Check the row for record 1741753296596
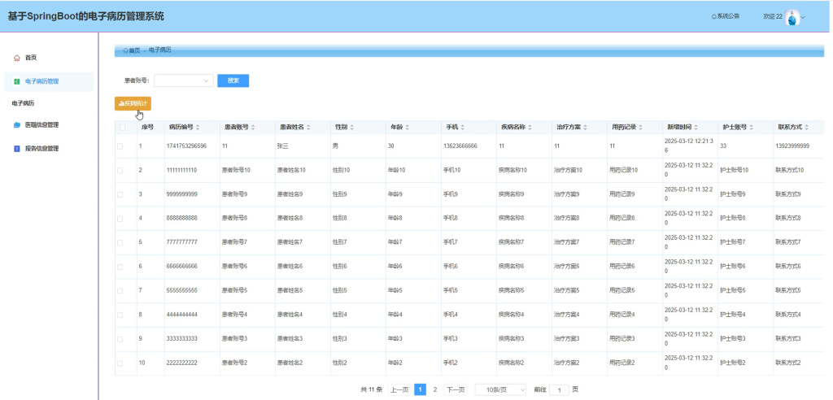This screenshot has height=400, width=833. pos(120,146)
